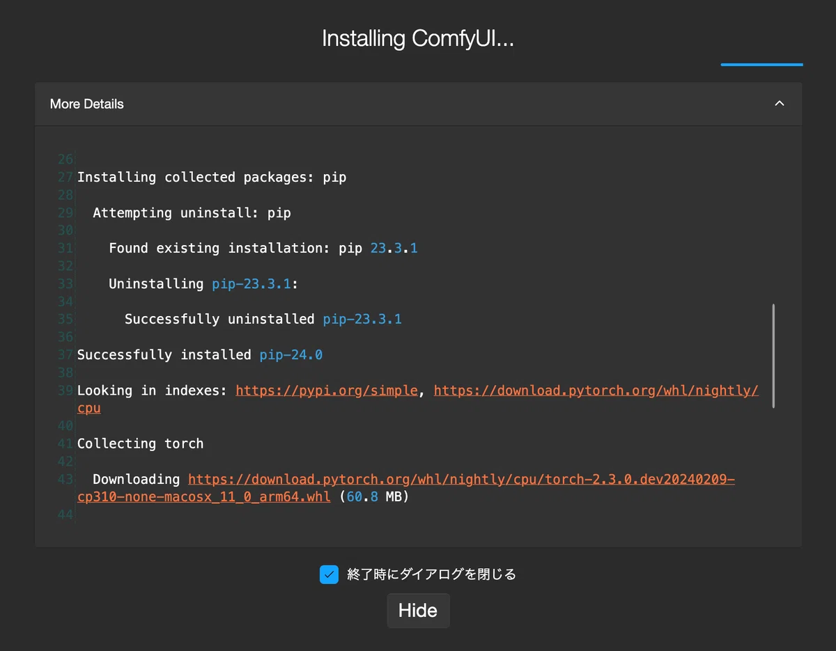Screen dimensions: 836x651
Task: Click line number 43 in the log
Action: pyautogui.click(x=65, y=480)
